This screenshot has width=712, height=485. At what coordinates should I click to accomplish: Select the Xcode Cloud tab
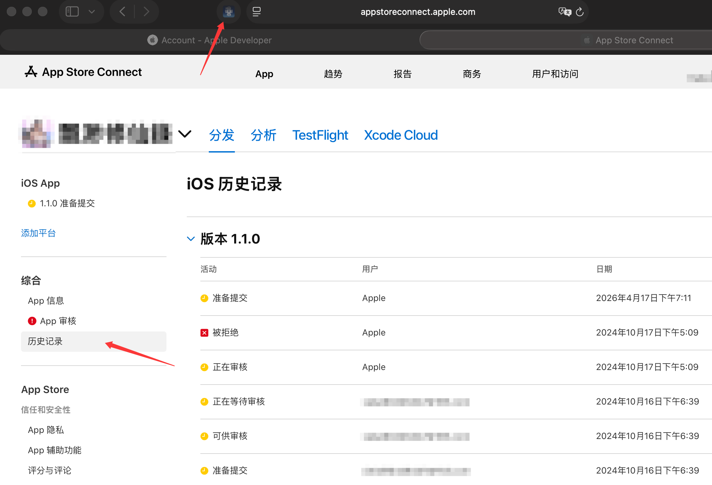pyautogui.click(x=401, y=135)
